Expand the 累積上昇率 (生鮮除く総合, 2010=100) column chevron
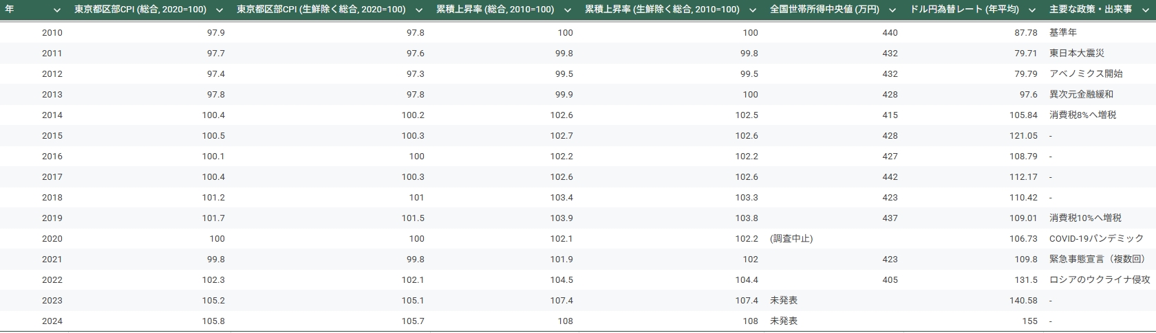 (x=753, y=10)
